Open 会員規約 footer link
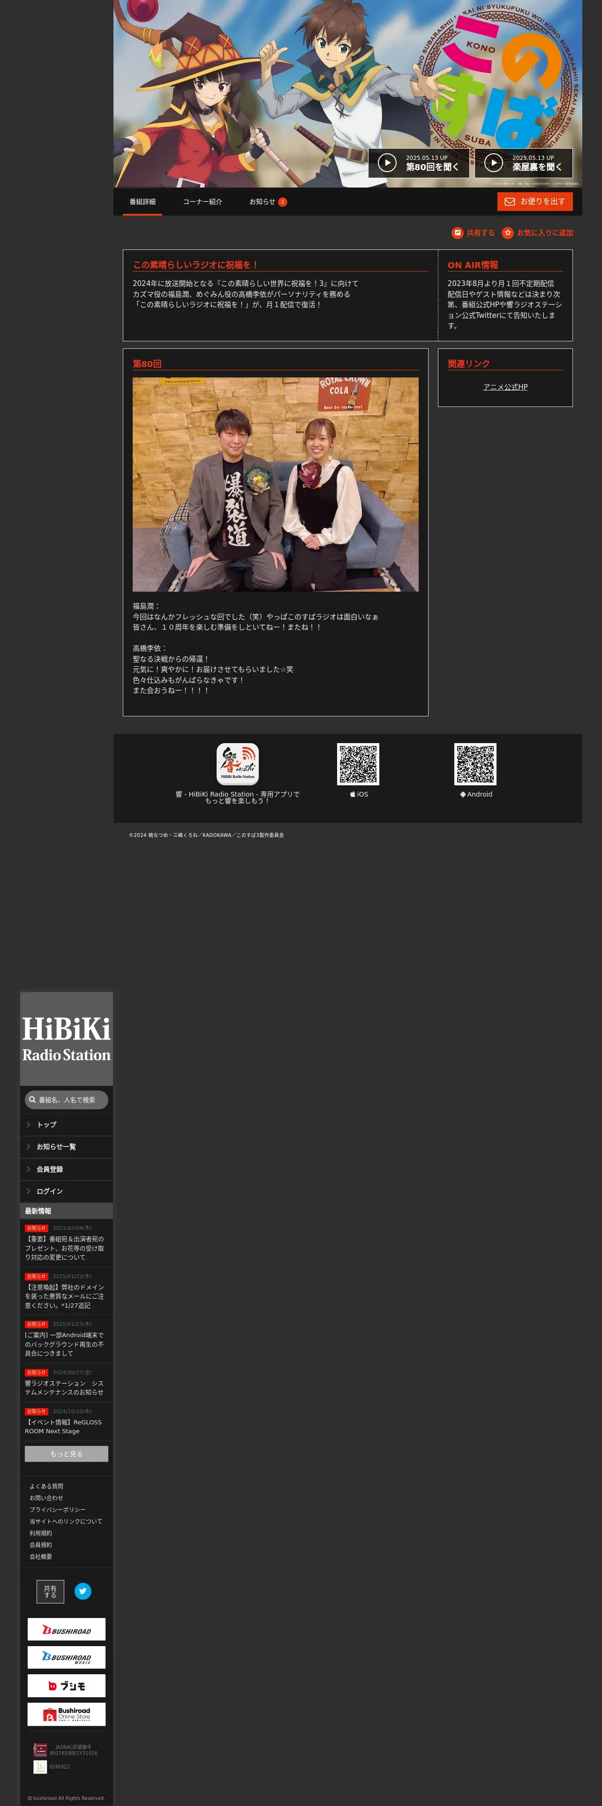602x1806 pixels. pyautogui.click(x=41, y=1544)
